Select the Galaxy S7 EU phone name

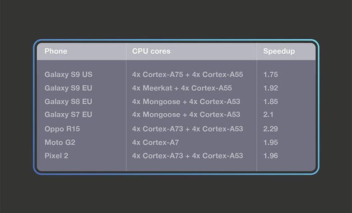(68, 115)
